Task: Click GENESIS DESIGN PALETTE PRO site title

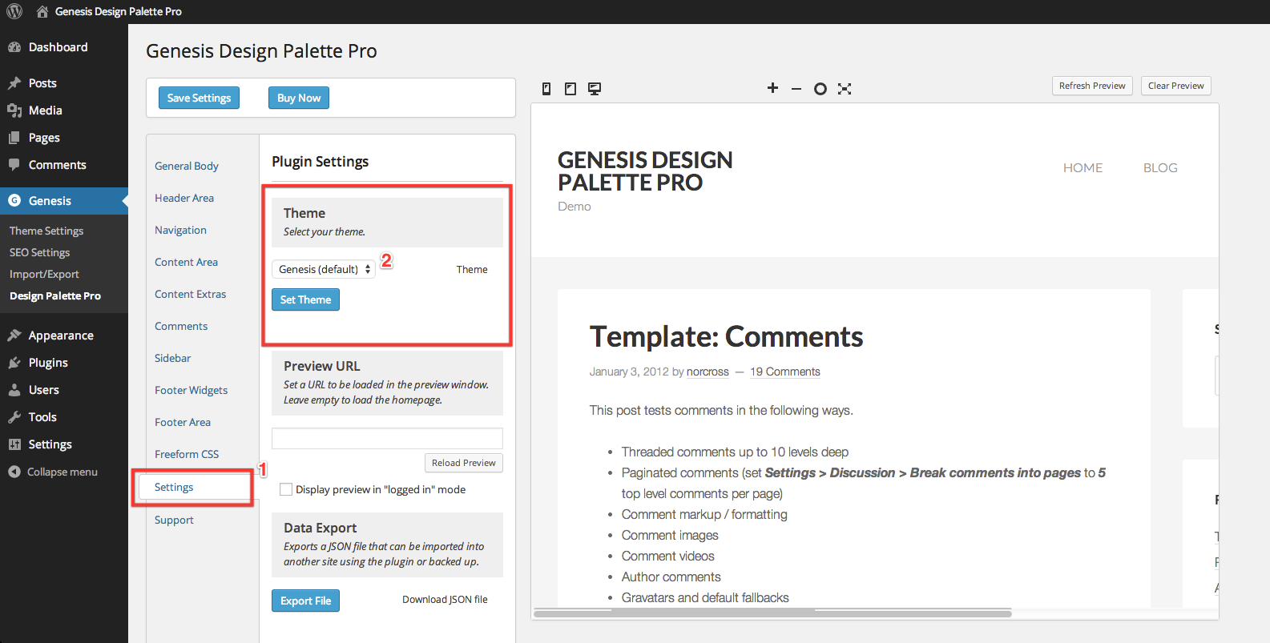Action: 645,171
